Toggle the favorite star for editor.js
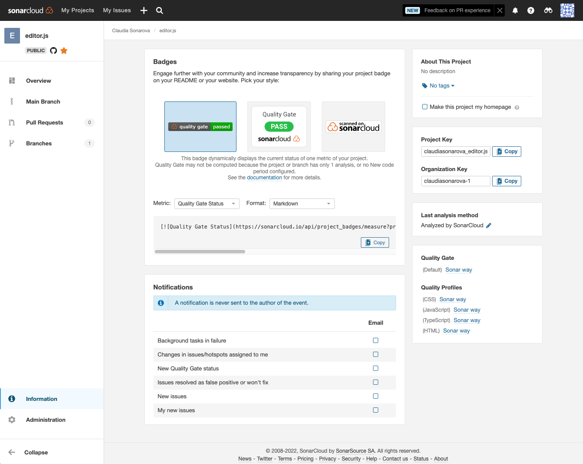 click(x=64, y=50)
